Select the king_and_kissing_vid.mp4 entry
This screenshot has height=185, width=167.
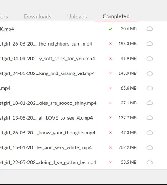(x=83, y=73)
